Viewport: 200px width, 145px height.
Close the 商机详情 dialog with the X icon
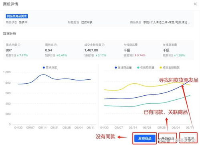click(195, 4)
